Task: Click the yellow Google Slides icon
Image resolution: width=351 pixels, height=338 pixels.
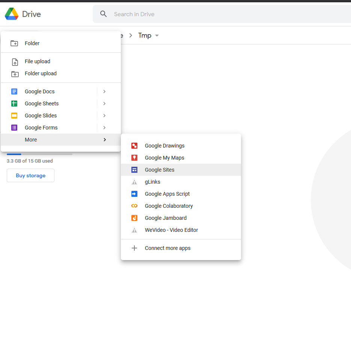Action: coord(14,116)
